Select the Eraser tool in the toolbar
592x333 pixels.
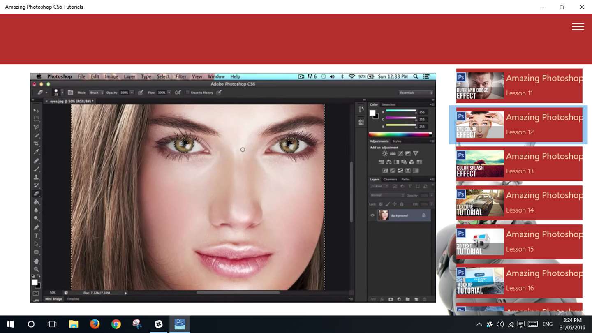(x=36, y=194)
